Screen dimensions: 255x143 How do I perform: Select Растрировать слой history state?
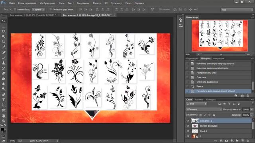tap(218, 73)
